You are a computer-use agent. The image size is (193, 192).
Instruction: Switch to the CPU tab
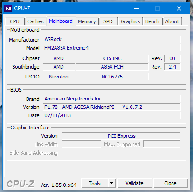pyautogui.click(x=15, y=21)
